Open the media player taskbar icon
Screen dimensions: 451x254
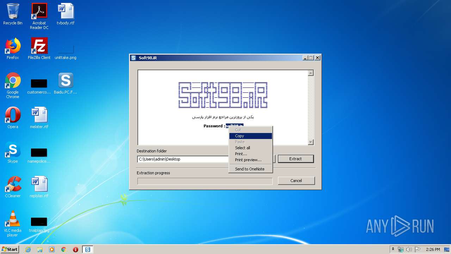point(52,249)
